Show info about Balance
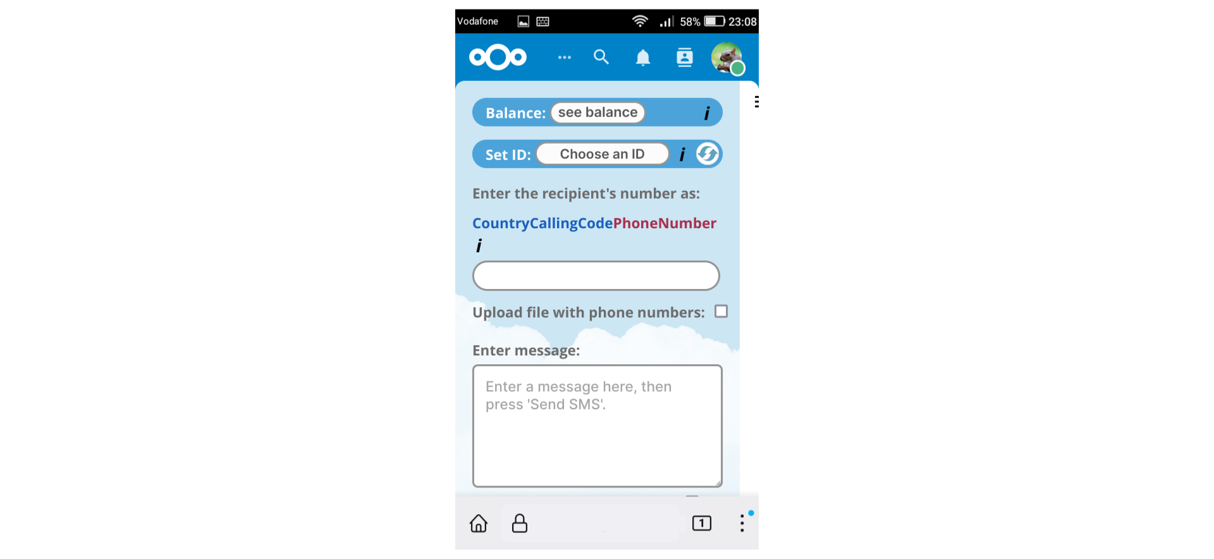The image size is (1214, 559). (707, 113)
